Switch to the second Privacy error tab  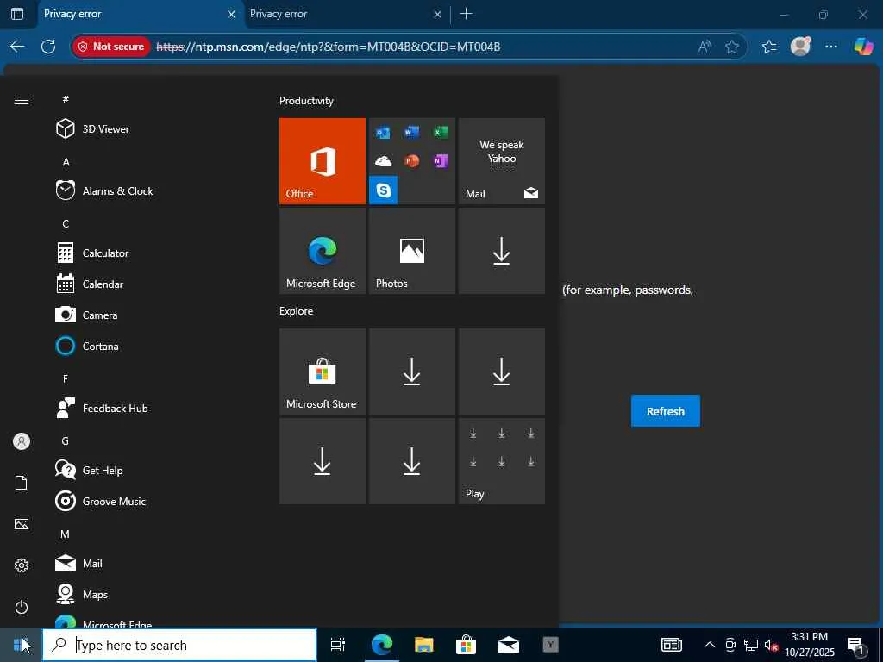tap(347, 14)
